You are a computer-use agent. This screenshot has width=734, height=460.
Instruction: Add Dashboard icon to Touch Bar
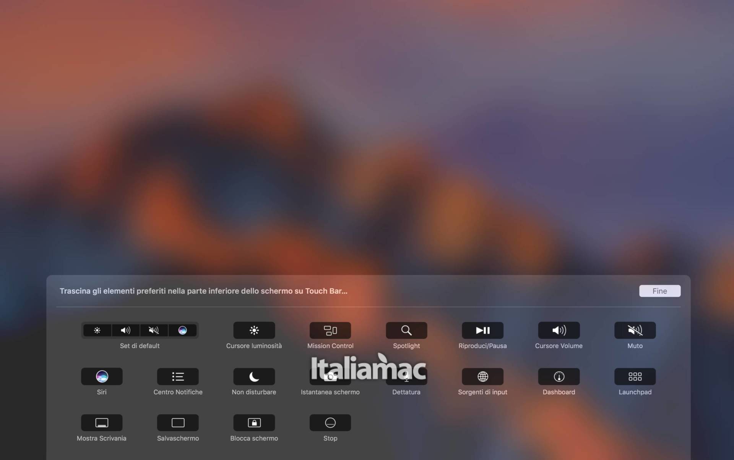tap(558, 376)
